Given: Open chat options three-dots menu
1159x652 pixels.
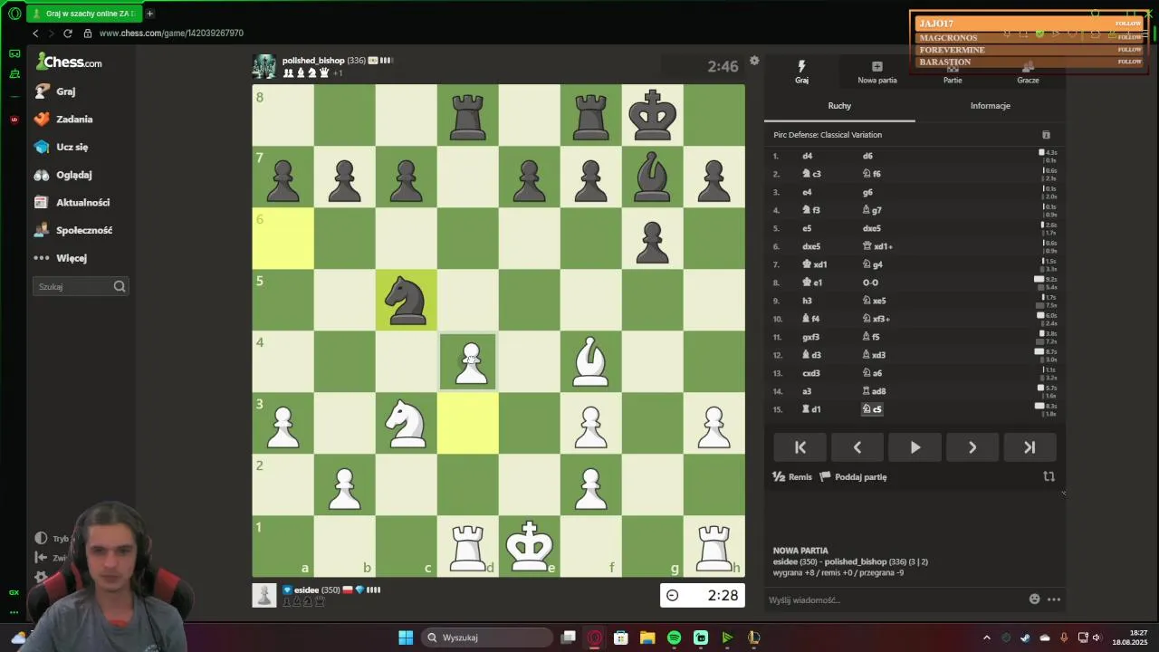Looking at the screenshot, I should [x=1054, y=599].
